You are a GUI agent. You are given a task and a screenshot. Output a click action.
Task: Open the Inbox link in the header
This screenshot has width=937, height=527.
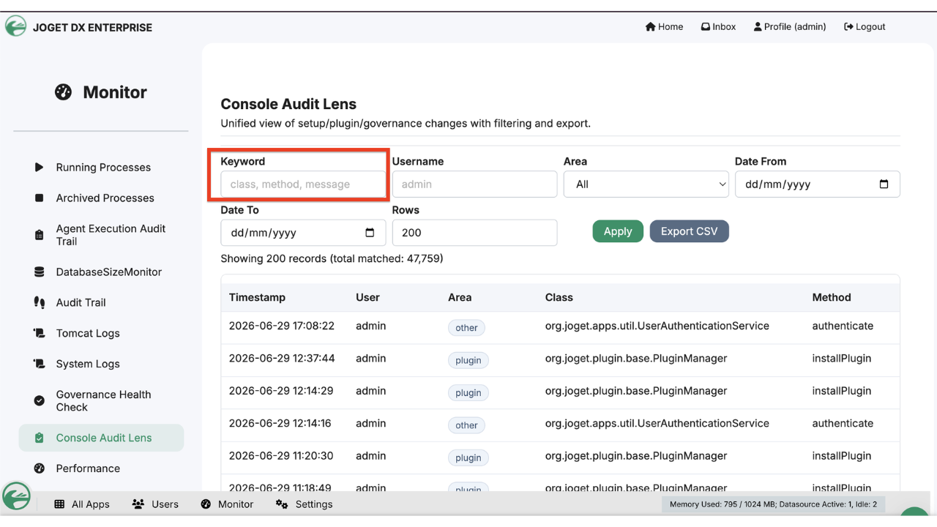pyautogui.click(x=718, y=27)
